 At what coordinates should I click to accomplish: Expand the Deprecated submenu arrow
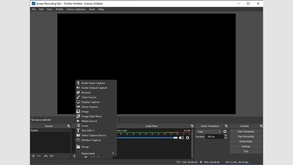pos(113,153)
